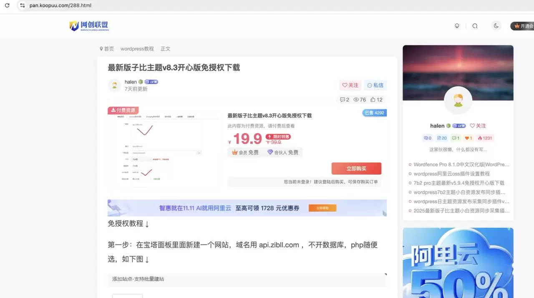The image size is (534, 298).
Task: Open the 阿里云 50% sidebar advertisement
Action: (x=458, y=263)
